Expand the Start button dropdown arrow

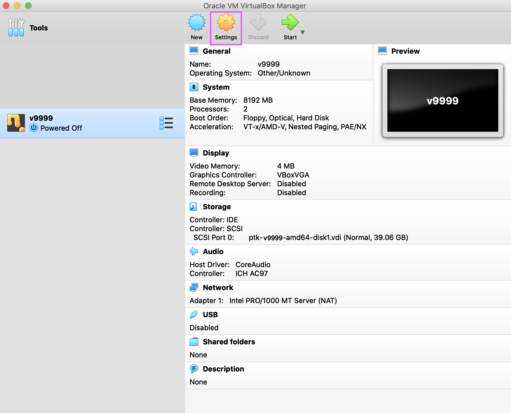click(303, 32)
